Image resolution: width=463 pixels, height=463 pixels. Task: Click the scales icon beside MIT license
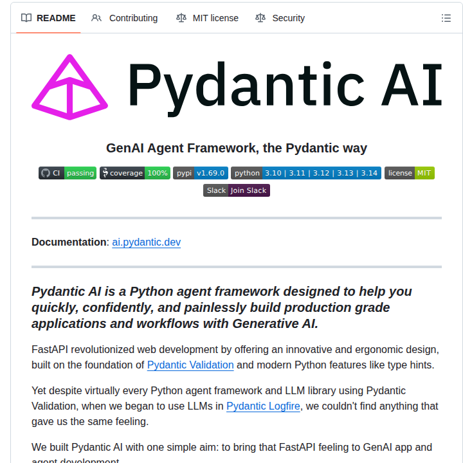[181, 18]
